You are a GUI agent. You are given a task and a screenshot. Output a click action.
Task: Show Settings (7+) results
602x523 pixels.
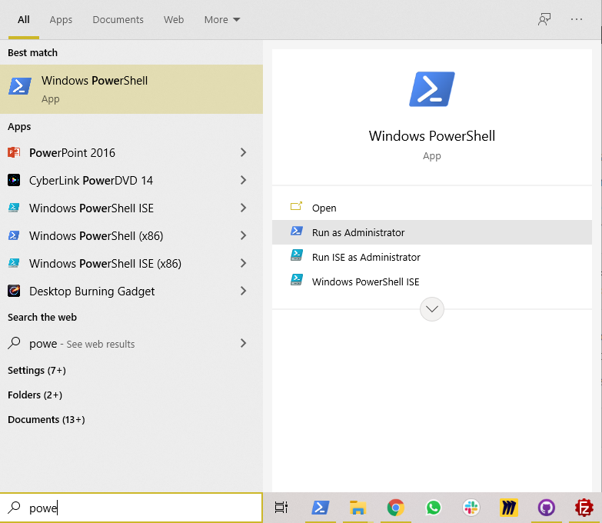click(37, 370)
